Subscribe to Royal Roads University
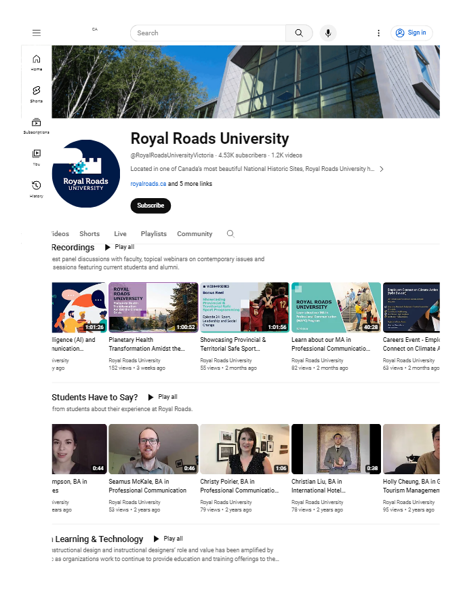Viewport: 461px width, 597px height. click(151, 206)
